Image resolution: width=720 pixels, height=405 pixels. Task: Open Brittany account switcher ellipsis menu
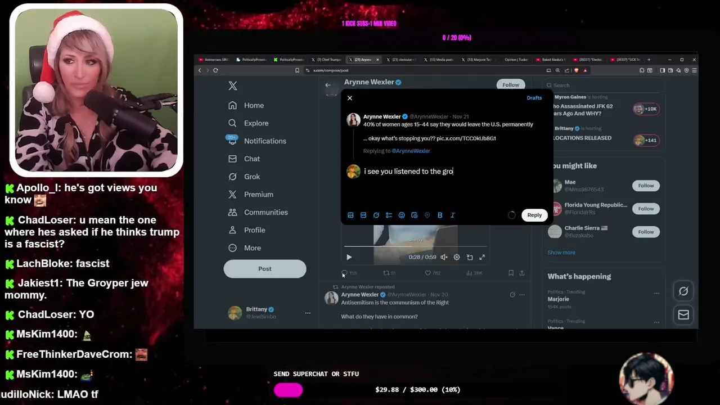tap(308, 313)
